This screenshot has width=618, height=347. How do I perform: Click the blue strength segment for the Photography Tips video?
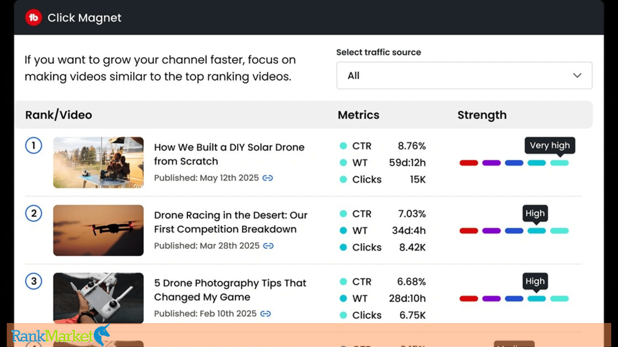514,298
